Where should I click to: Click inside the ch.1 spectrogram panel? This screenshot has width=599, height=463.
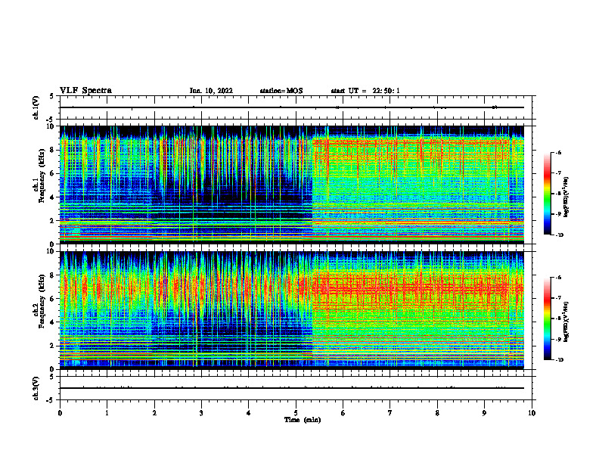point(292,185)
